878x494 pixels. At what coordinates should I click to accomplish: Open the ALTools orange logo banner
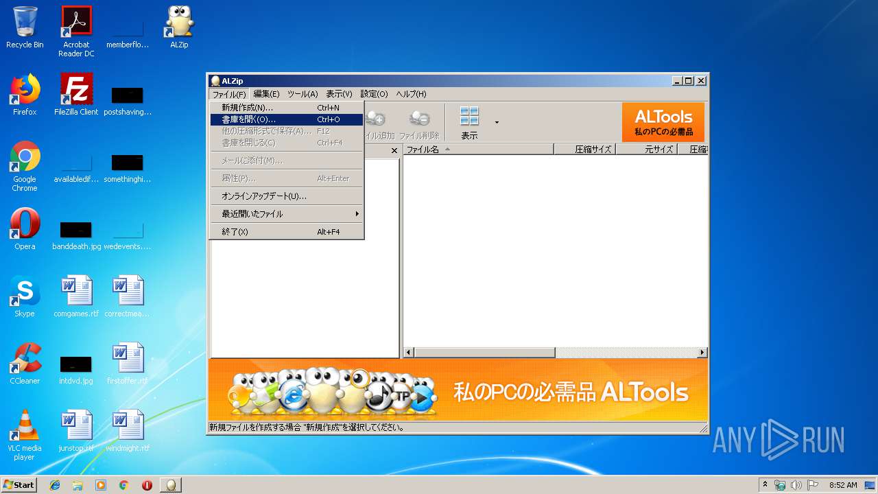pos(663,122)
